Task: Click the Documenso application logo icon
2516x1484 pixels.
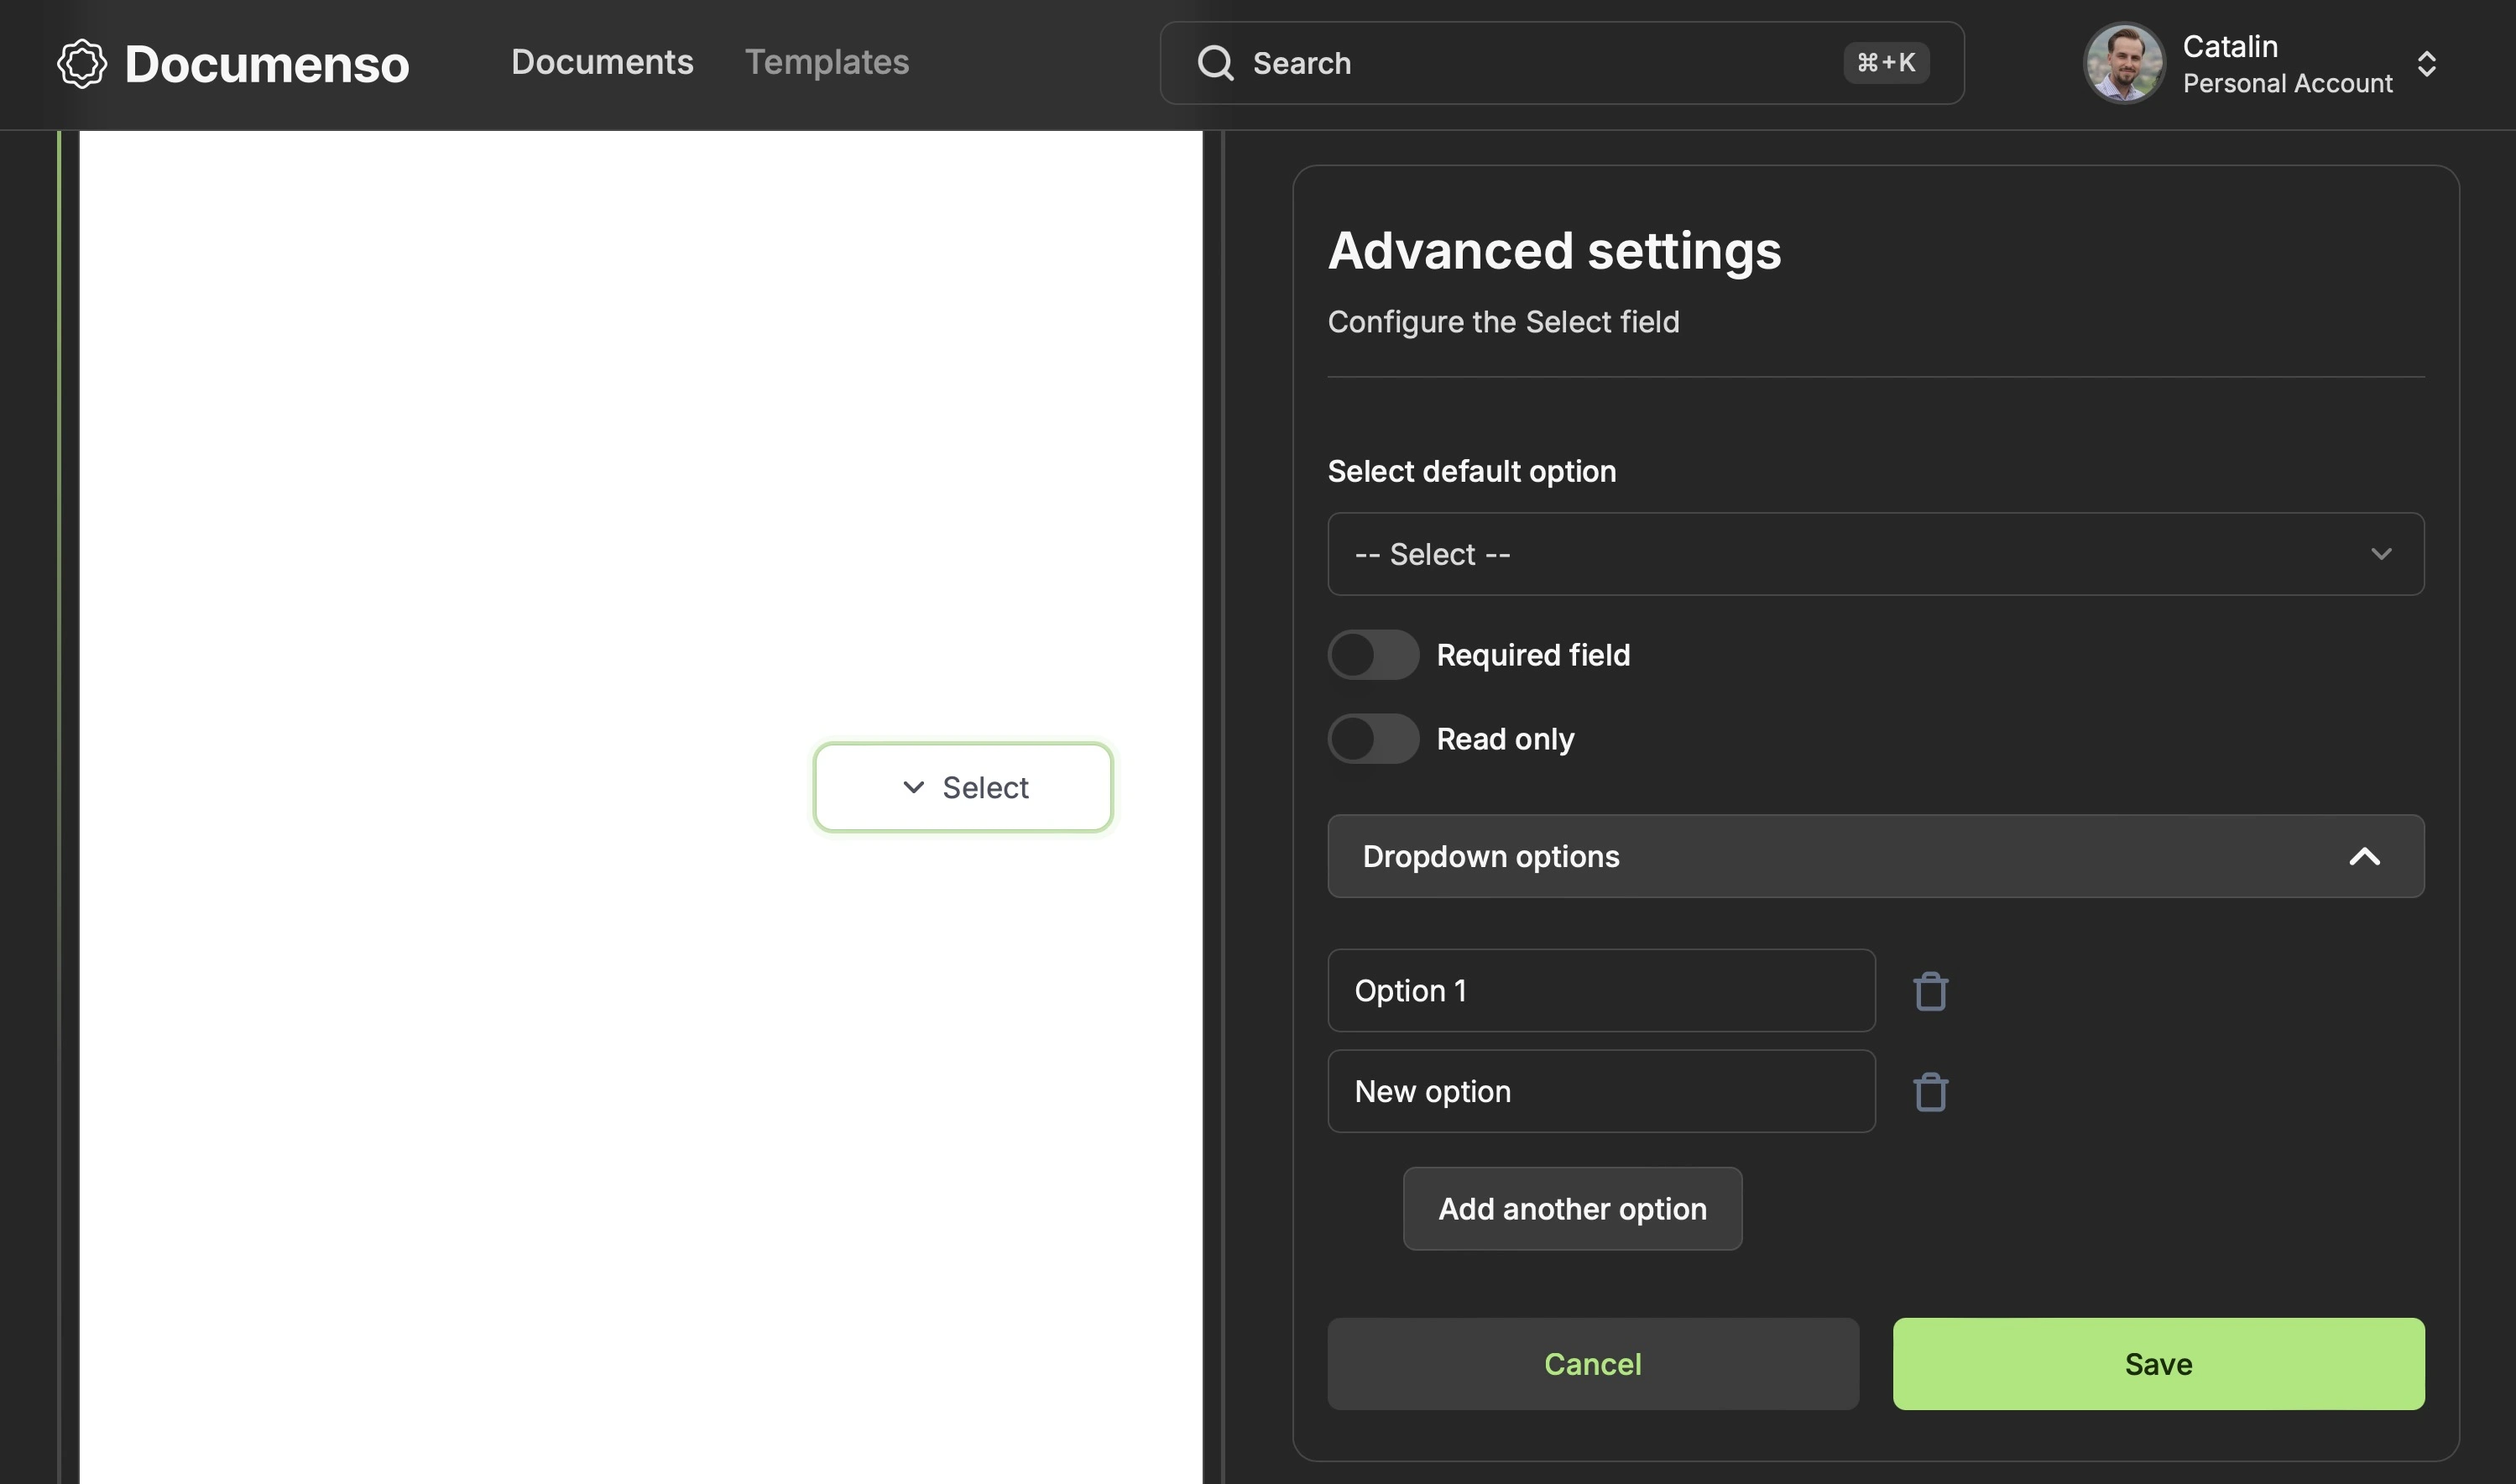Action: [x=80, y=64]
